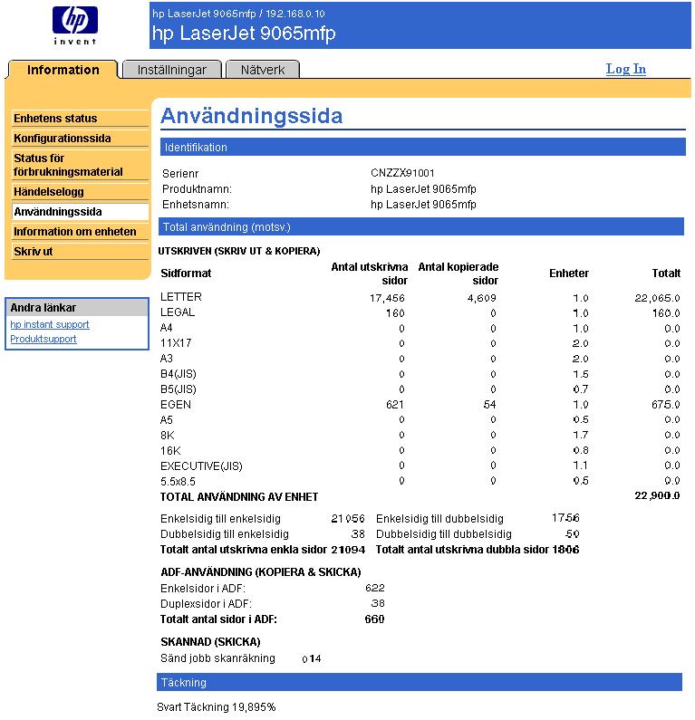This screenshot has width=695, height=720.
Task: Click the HP invent logo
Action: click(x=75, y=25)
